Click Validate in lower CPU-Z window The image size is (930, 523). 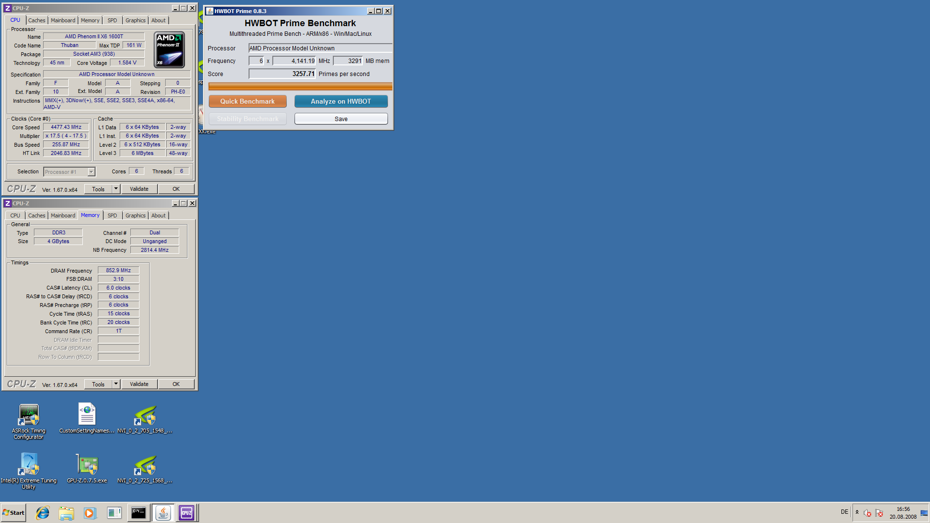click(139, 384)
